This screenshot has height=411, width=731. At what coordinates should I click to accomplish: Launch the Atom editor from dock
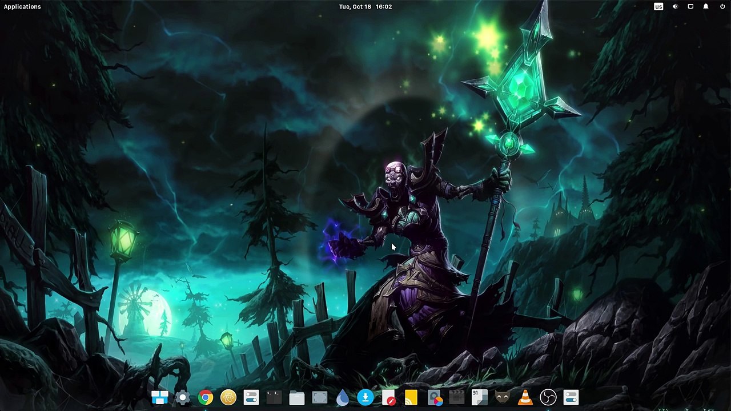coord(228,397)
